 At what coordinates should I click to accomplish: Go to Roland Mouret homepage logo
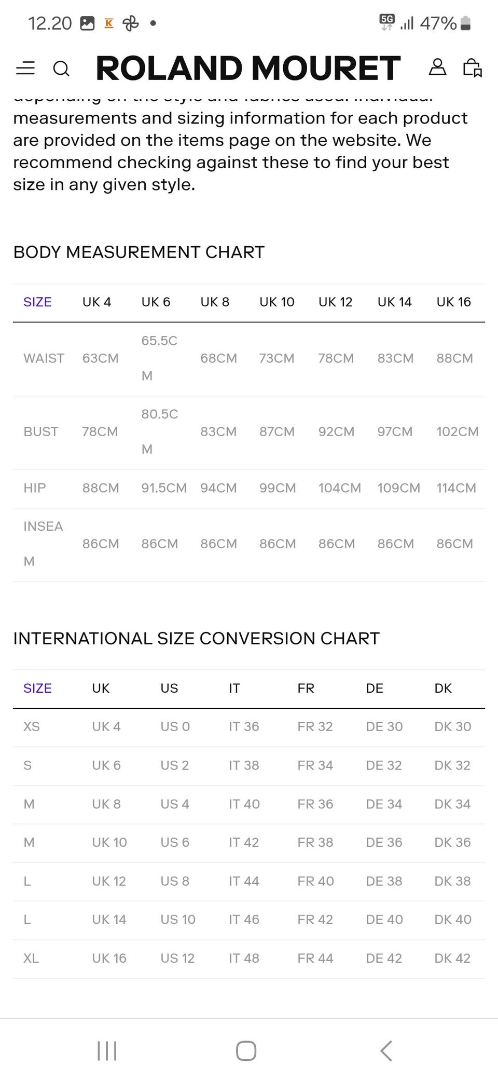click(x=248, y=68)
